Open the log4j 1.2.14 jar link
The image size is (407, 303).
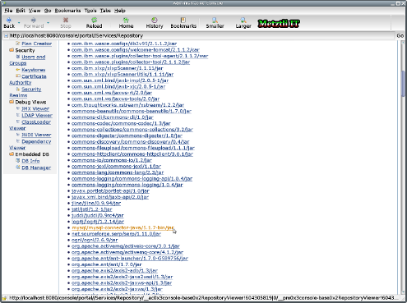98,222
